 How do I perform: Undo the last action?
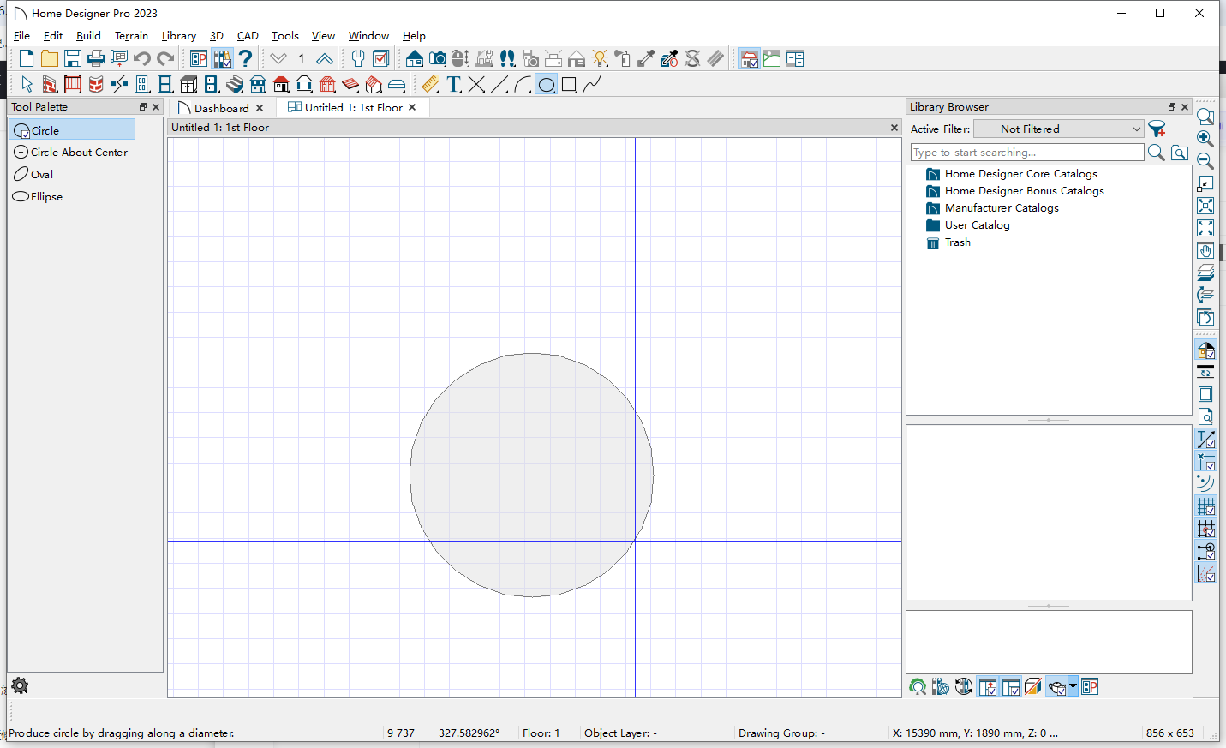pos(142,58)
